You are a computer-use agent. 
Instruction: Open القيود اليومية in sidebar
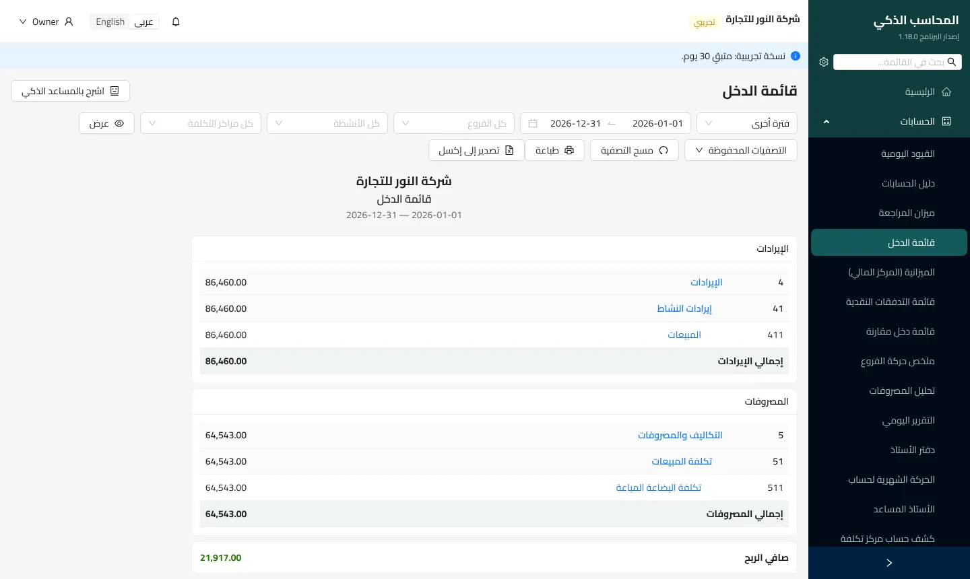tap(889, 154)
